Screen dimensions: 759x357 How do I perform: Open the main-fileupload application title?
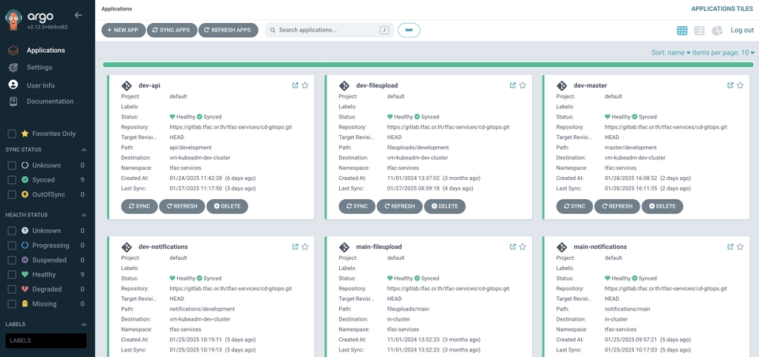point(379,246)
